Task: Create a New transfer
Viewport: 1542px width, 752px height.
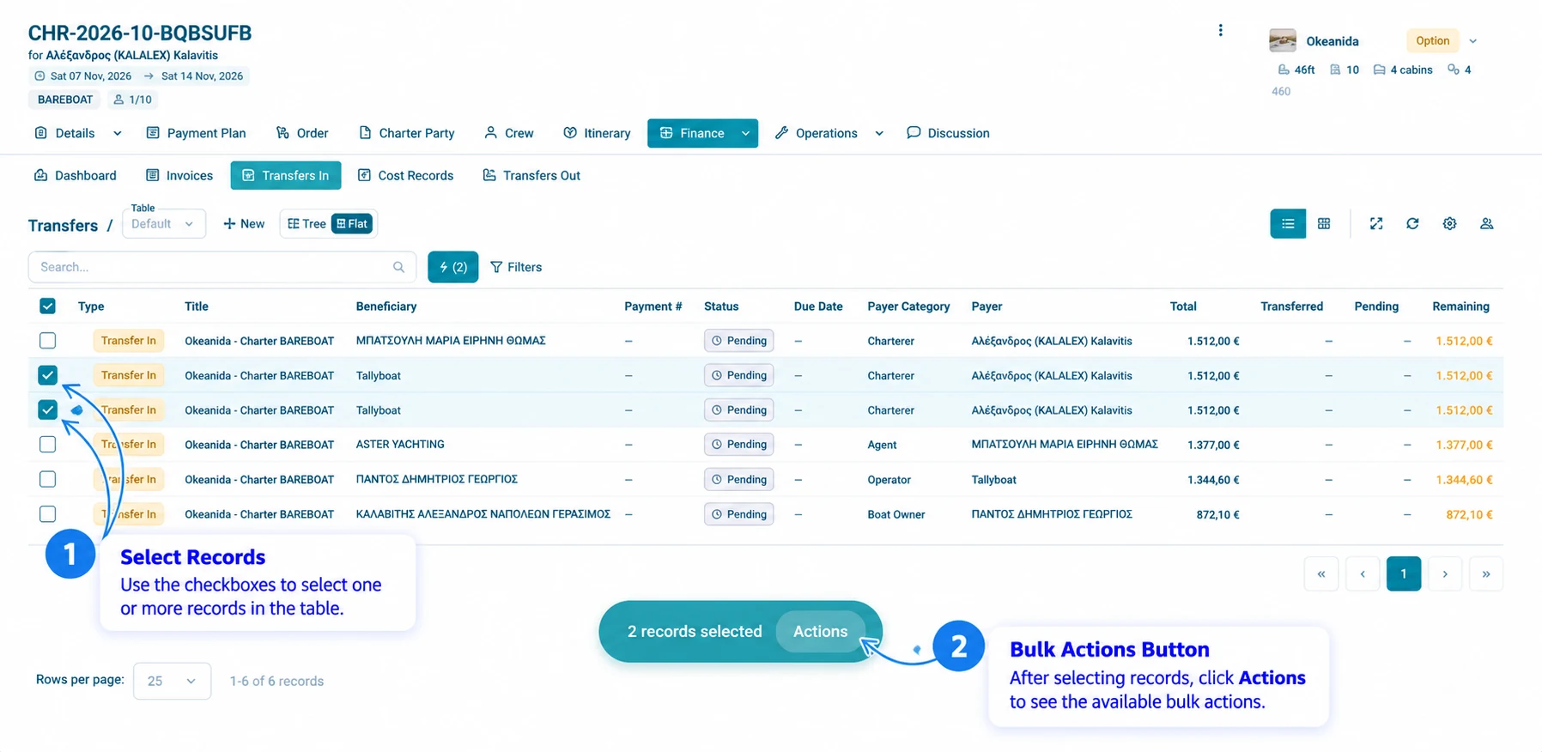Action: 244,224
